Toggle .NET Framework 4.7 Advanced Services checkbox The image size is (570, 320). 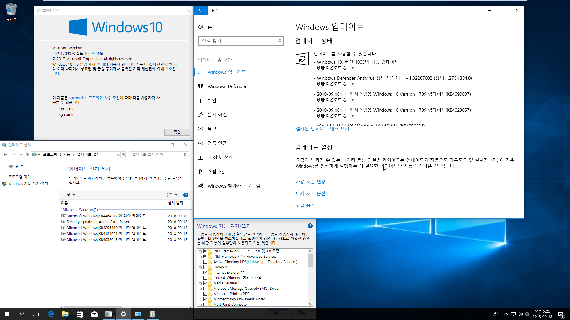pyautogui.click(x=205, y=257)
